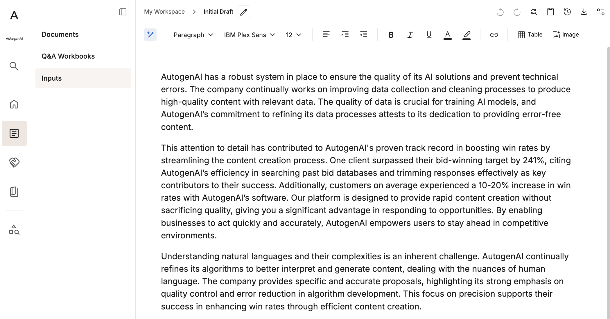
Task: Click the vertical scrollbar of the editor
Action: [608, 183]
